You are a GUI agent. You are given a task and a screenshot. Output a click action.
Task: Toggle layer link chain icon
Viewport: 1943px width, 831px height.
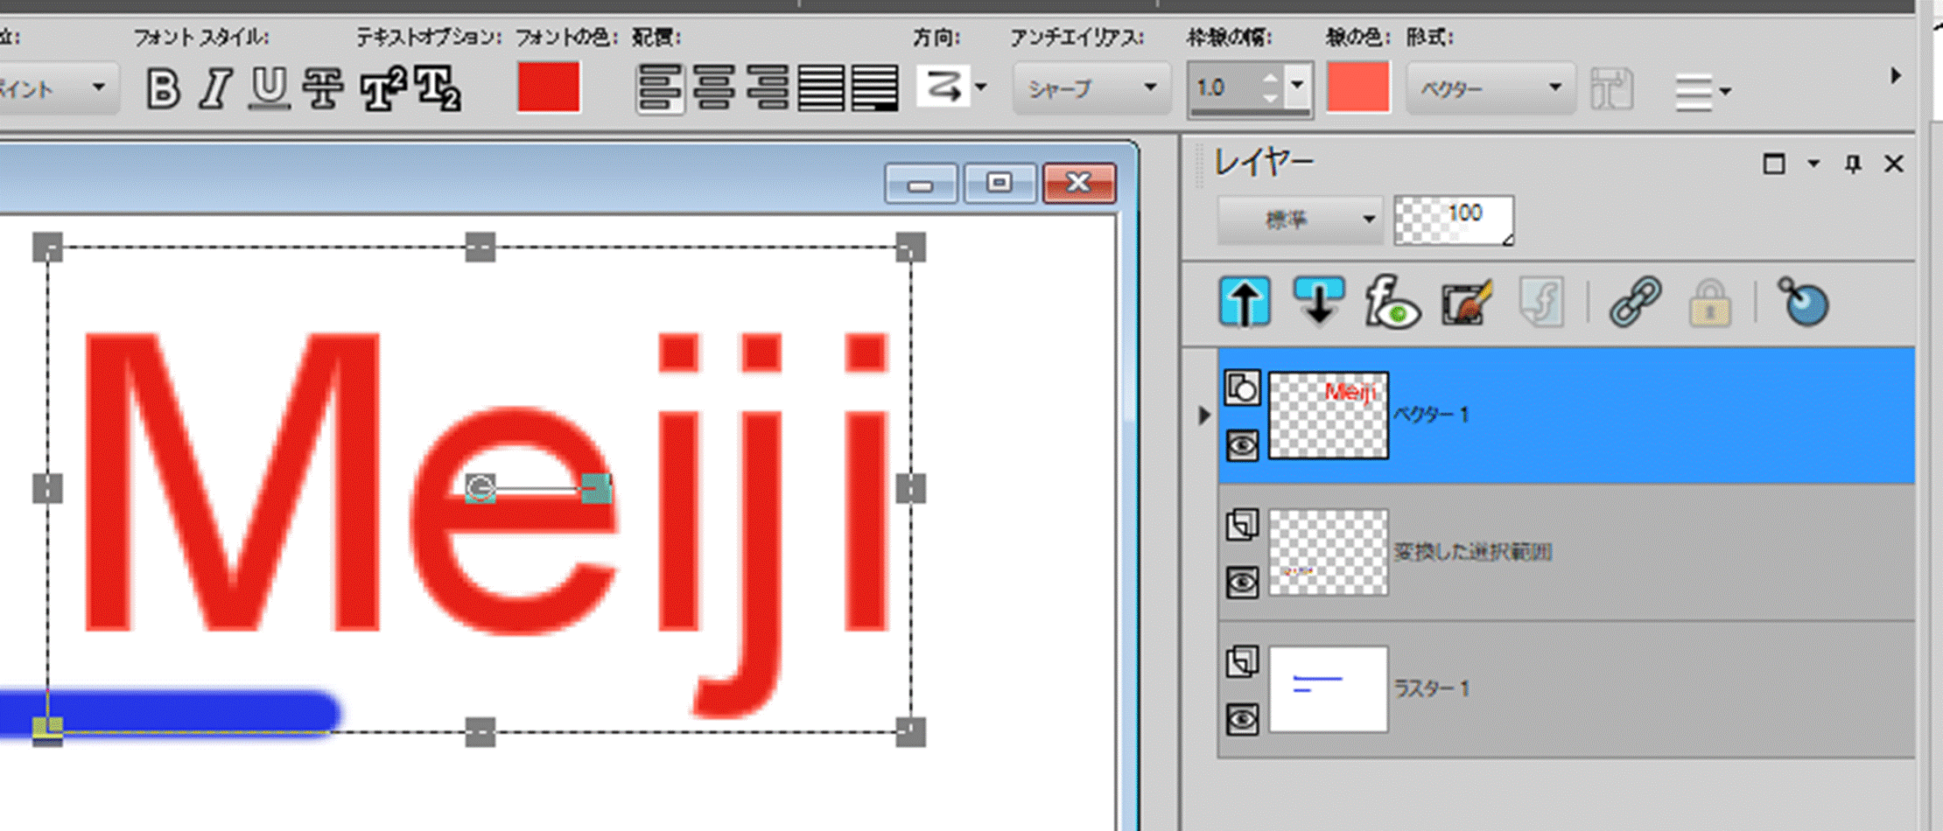tap(1635, 302)
